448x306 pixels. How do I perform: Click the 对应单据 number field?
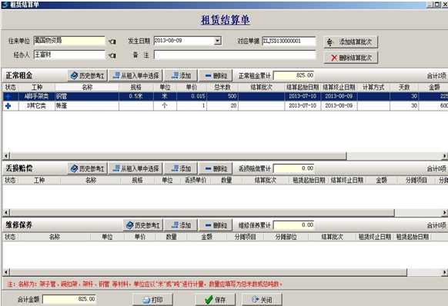(x=289, y=41)
